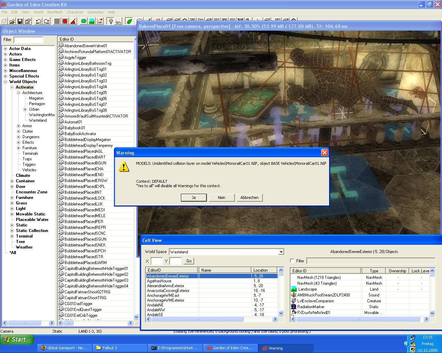Screen dimensions: 442x353
Task: Click the AbandonedSewerValve01 activator icon
Action: point(61,46)
